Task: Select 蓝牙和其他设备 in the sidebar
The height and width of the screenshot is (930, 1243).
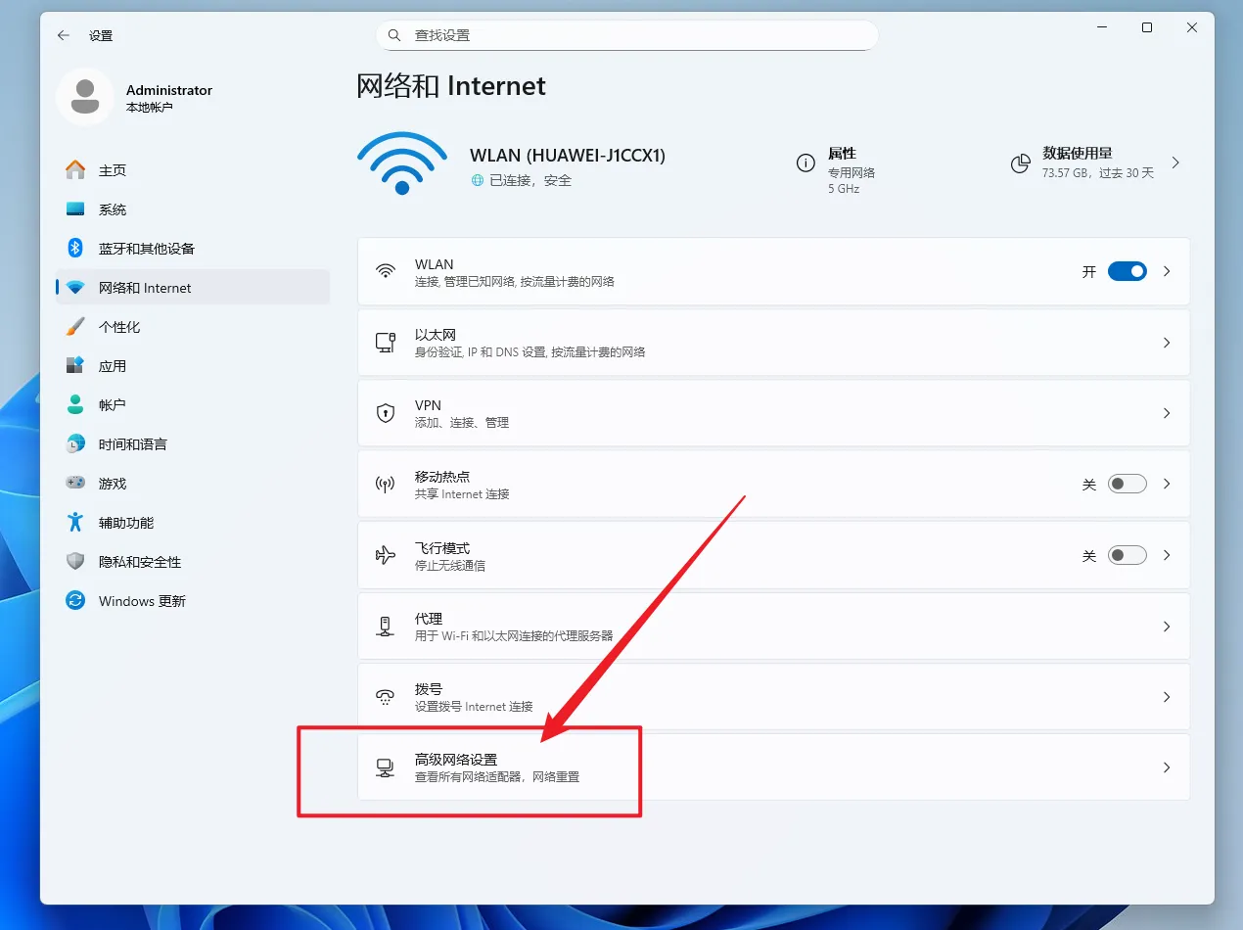Action: [x=193, y=249]
